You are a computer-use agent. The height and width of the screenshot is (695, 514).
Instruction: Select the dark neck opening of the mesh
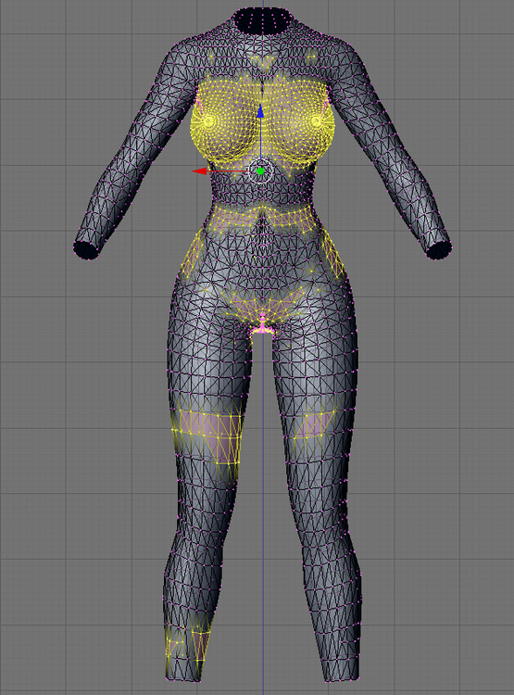[x=262, y=20]
